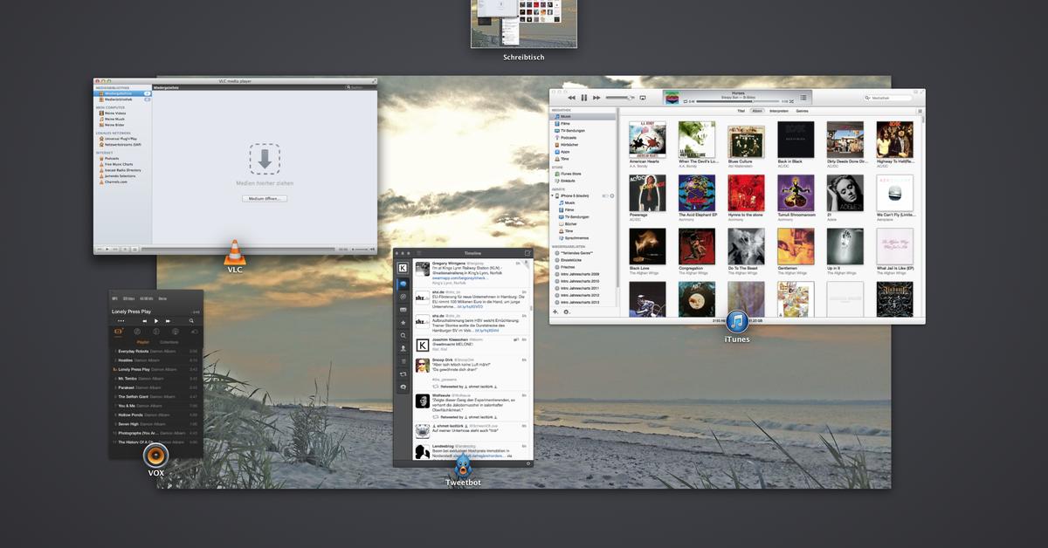Click the VLC playback progress bar
Screen dimensions: 1048x548
coord(238,250)
